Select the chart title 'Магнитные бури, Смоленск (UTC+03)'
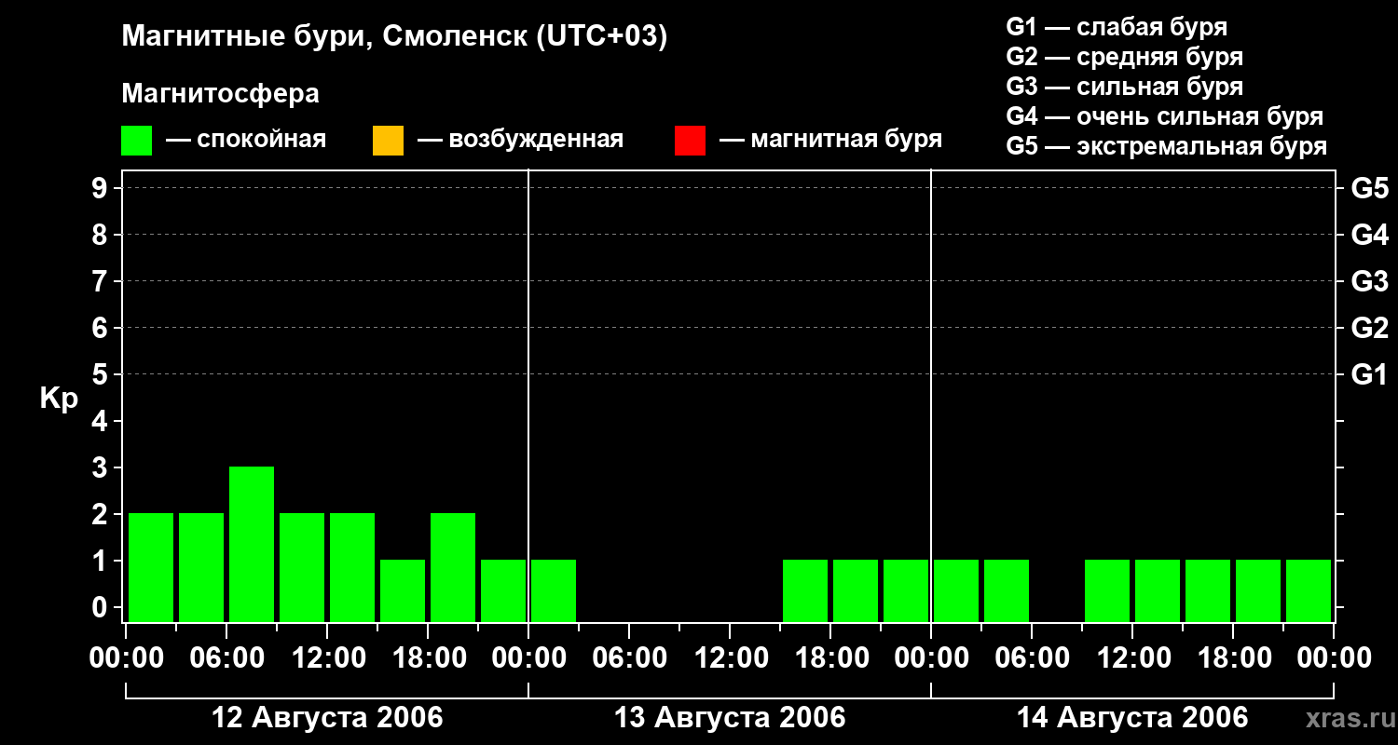Image resolution: width=1398 pixels, height=745 pixels. pos(394,37)
